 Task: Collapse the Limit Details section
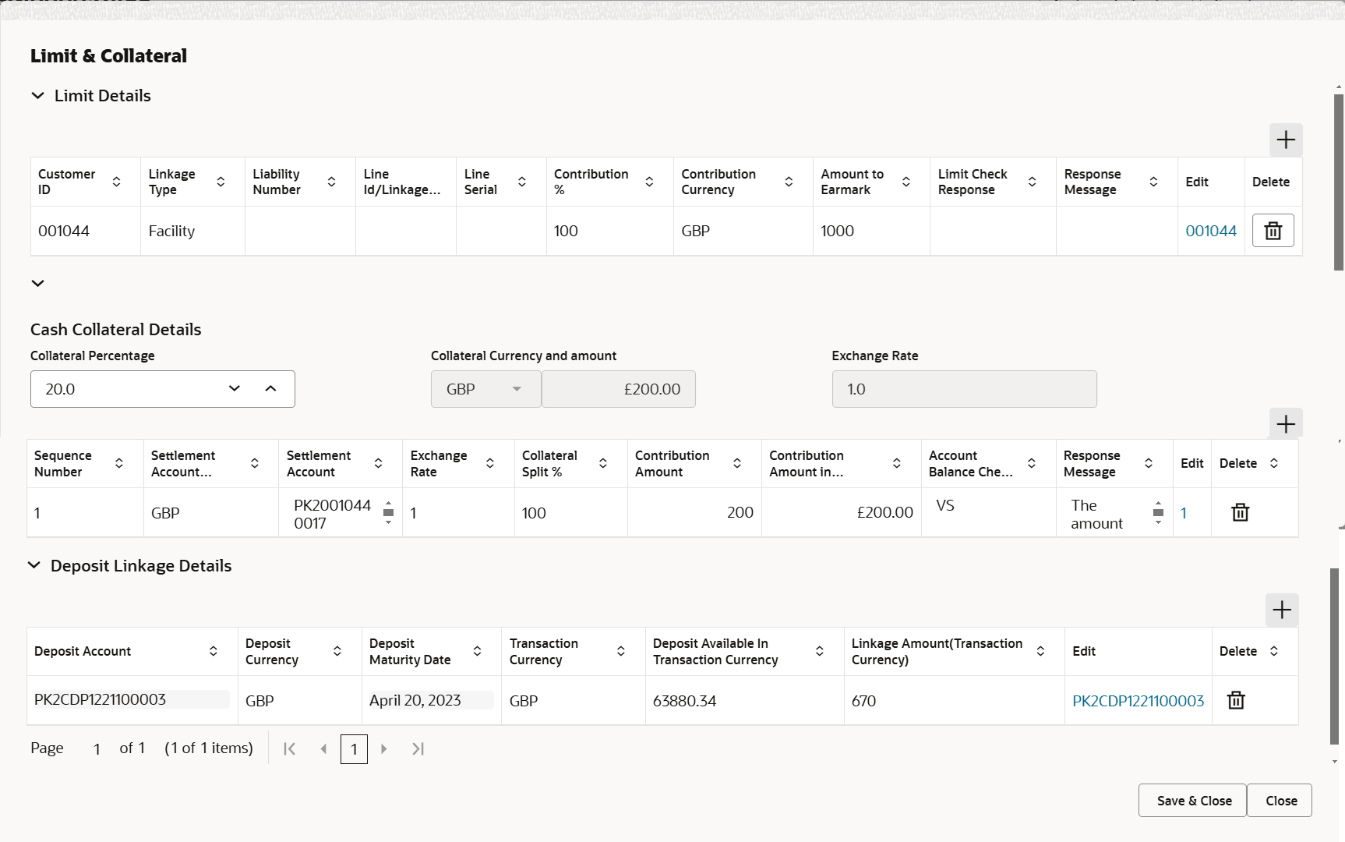click(37, 96)
